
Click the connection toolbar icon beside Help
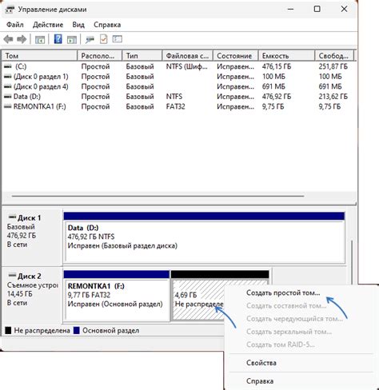click(x=90, y=39)
